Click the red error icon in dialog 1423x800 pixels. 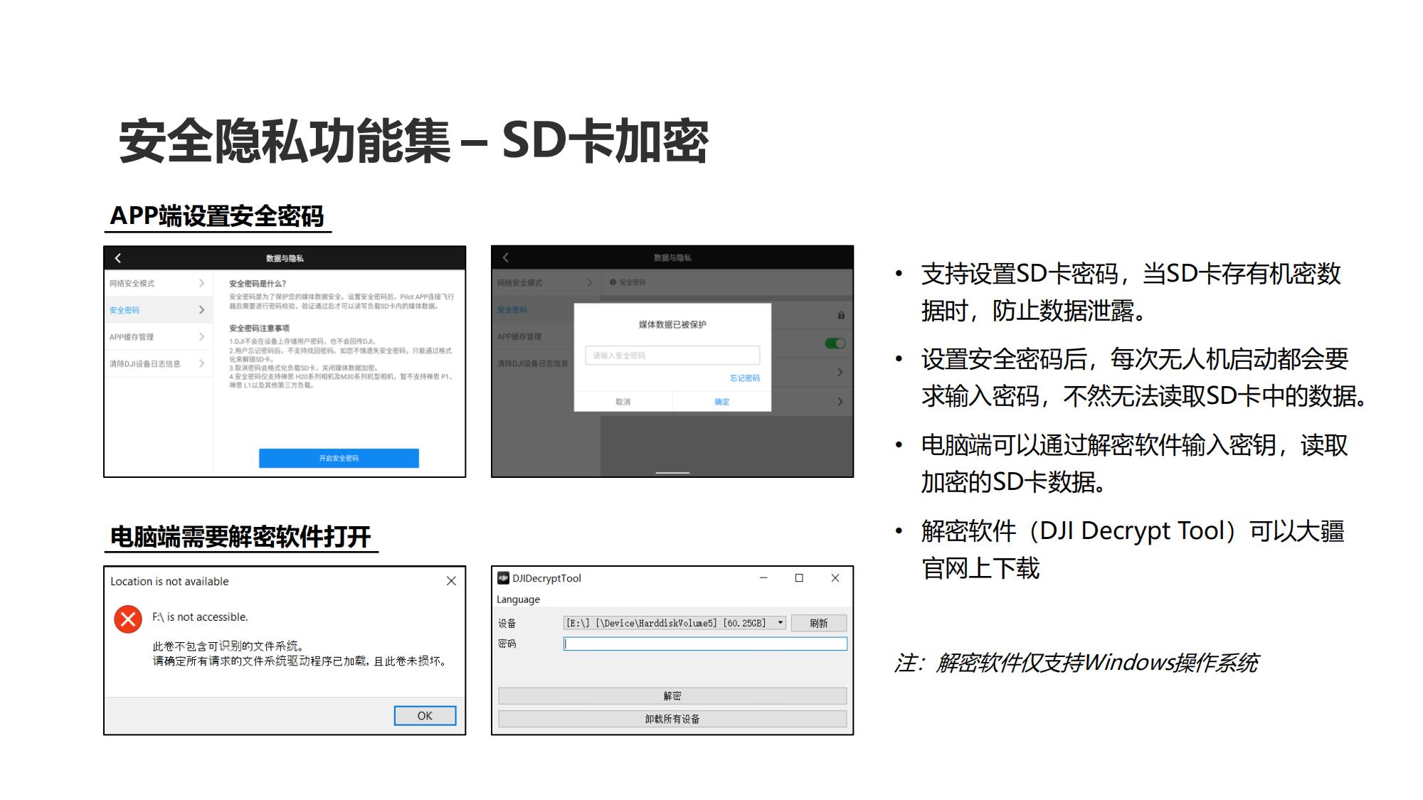click(128, 619)
